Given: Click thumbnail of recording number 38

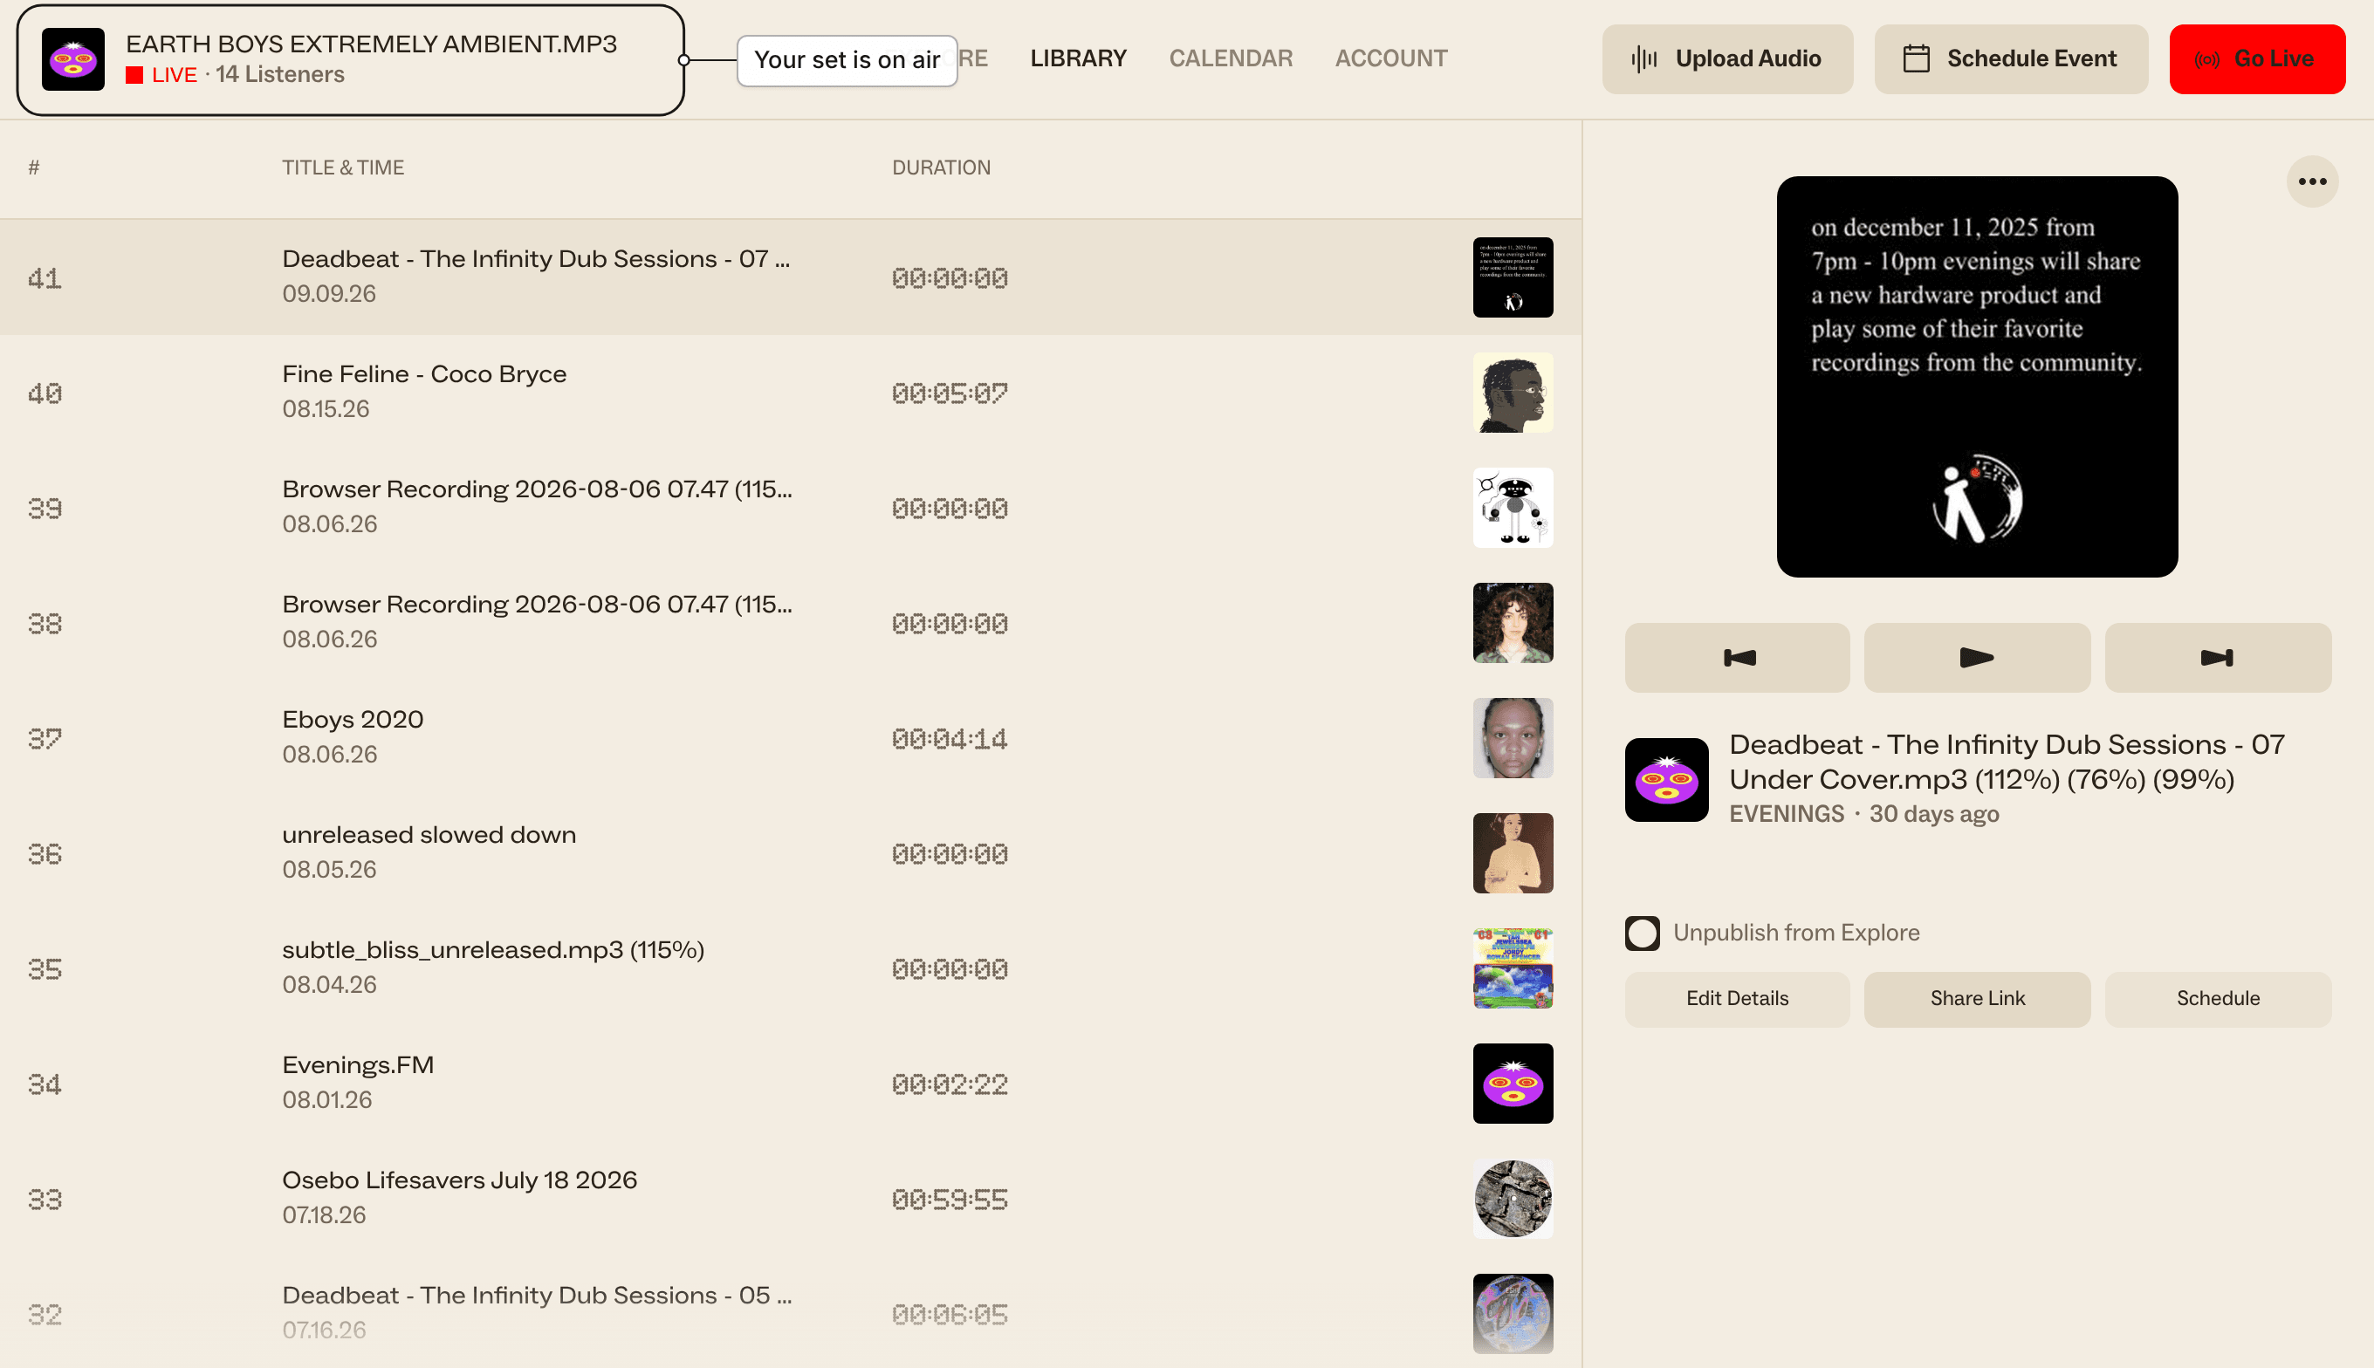Looking at the screenshot, I should click(1513, 623).
